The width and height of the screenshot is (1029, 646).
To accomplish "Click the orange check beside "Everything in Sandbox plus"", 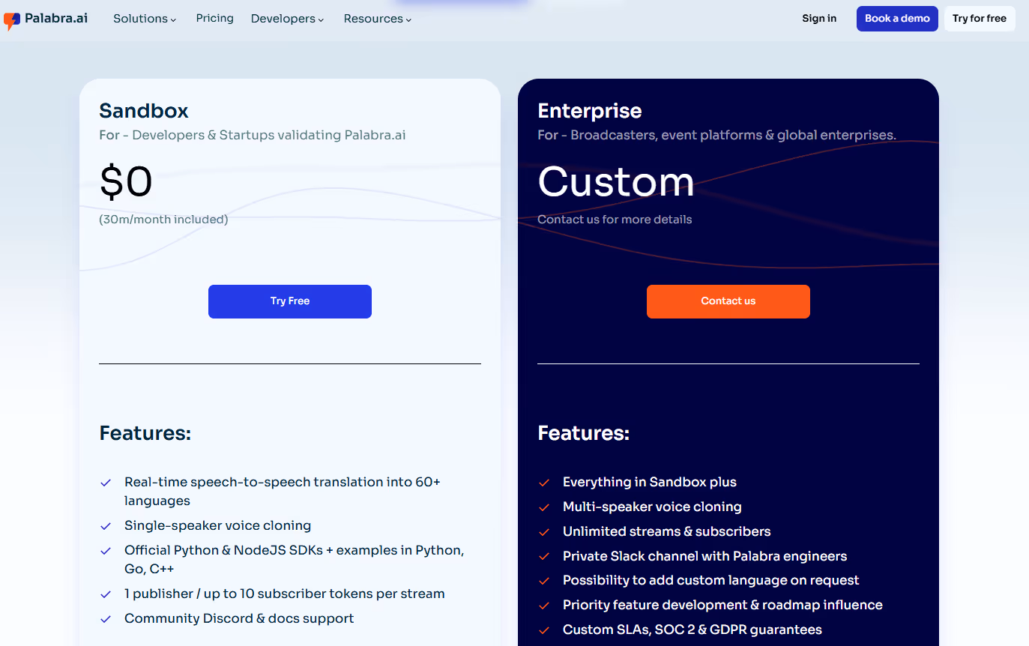I will [x=544, y=482].
